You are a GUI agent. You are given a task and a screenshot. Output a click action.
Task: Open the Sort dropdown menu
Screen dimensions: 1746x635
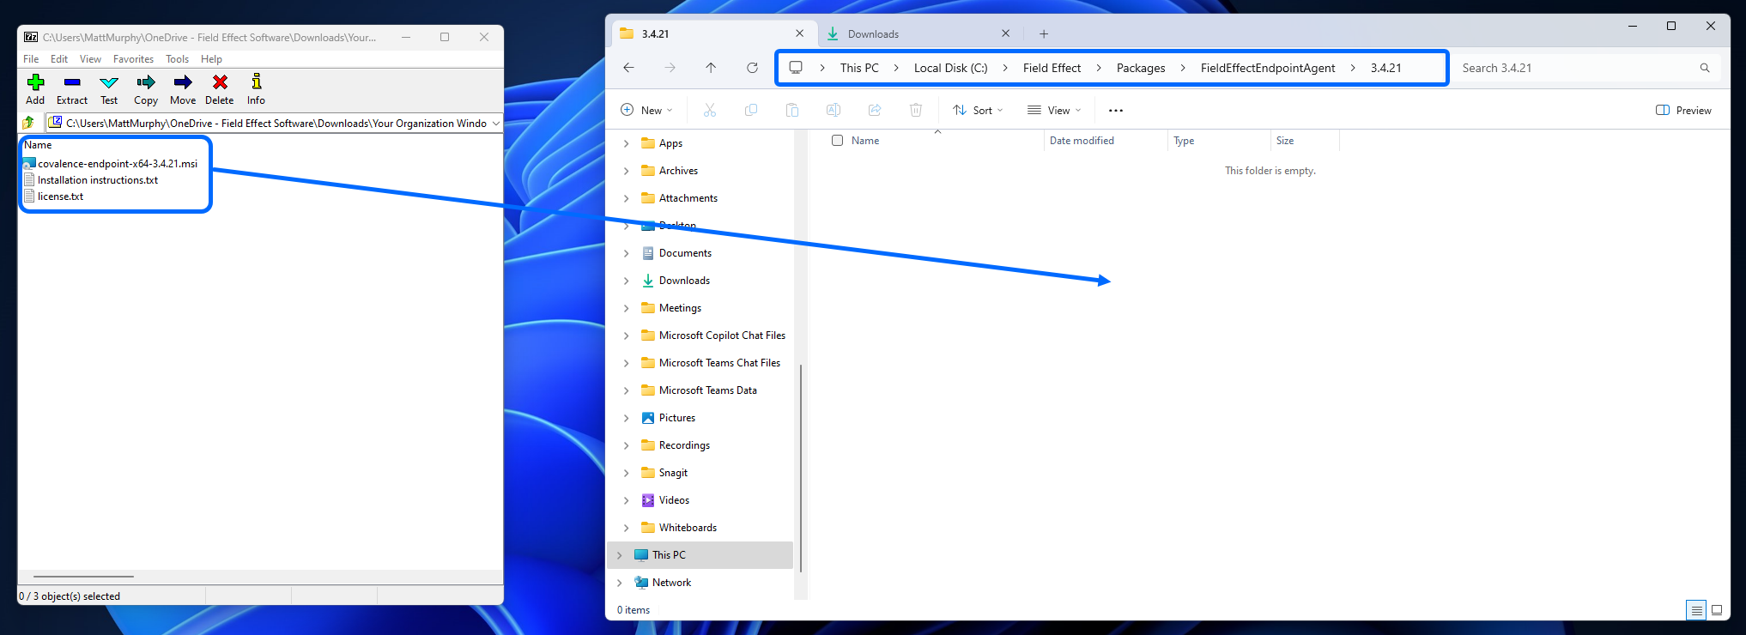978,110
